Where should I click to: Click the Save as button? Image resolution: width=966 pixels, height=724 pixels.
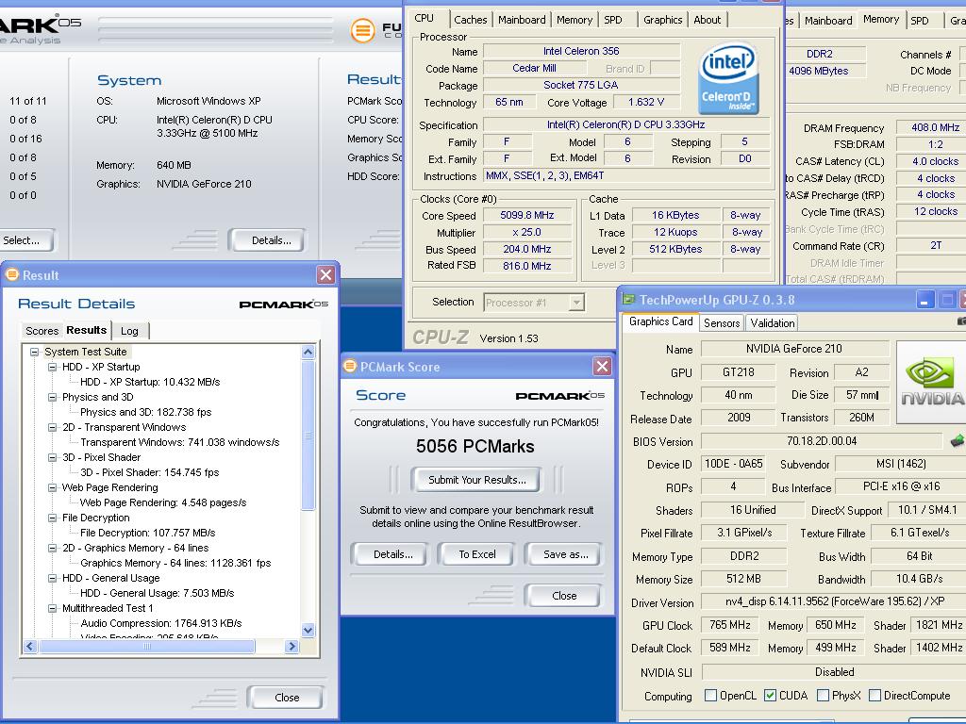pyautogui.click(x=565, y=554)
